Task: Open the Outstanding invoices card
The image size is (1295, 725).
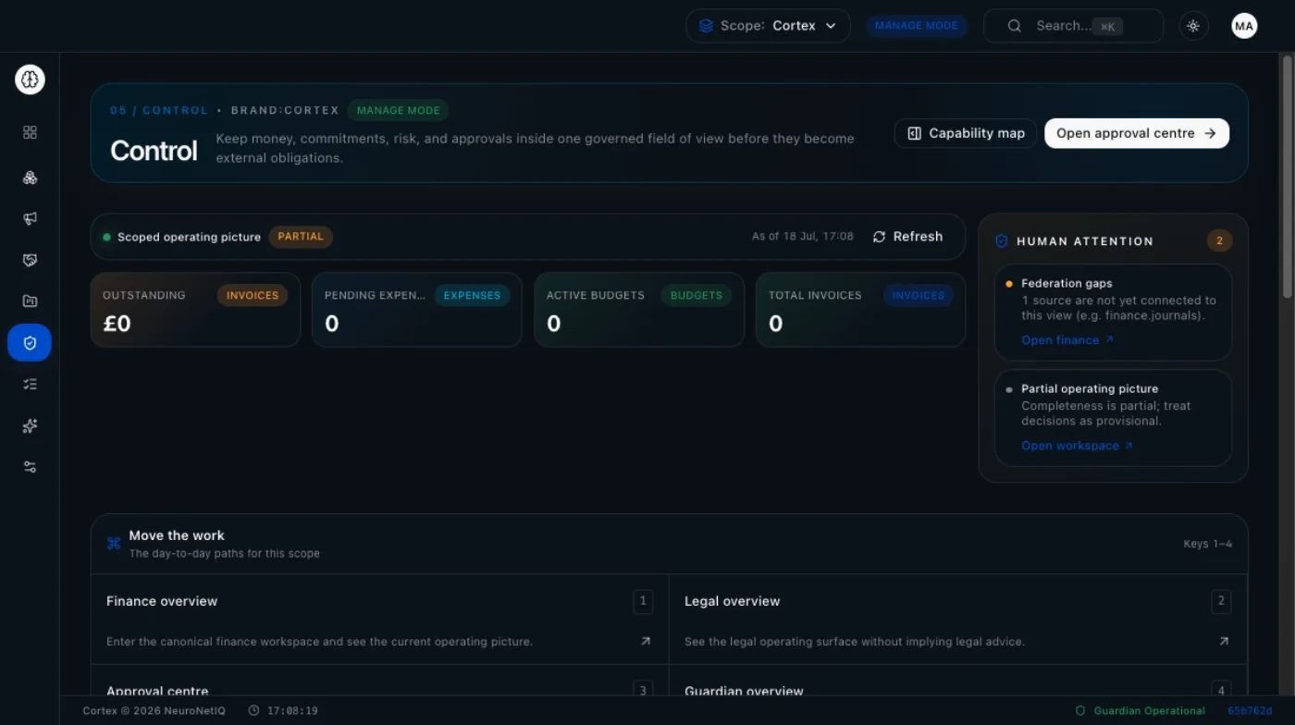Action: (195, 310)
